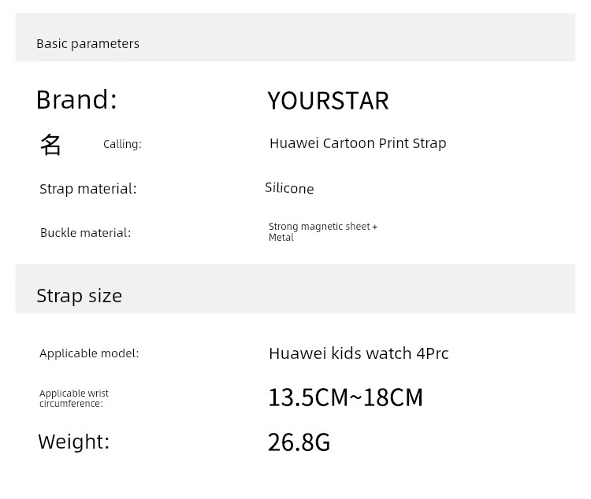Select the 26.8G weight value
The width and height of the screenshot is (591, 499).
click(299, 442)
